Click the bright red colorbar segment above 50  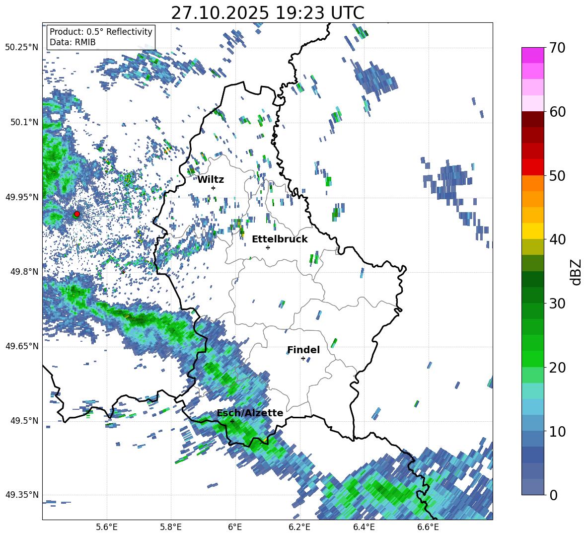pyautogui.click(x=532, y=167)
